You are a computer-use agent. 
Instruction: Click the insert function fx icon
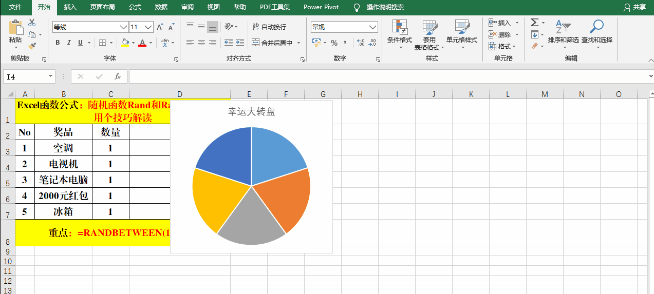point(118,76)
